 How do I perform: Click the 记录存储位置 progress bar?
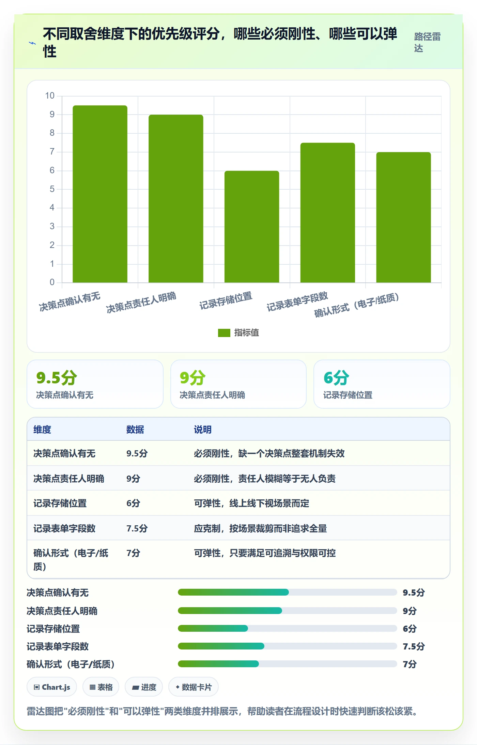287,628
